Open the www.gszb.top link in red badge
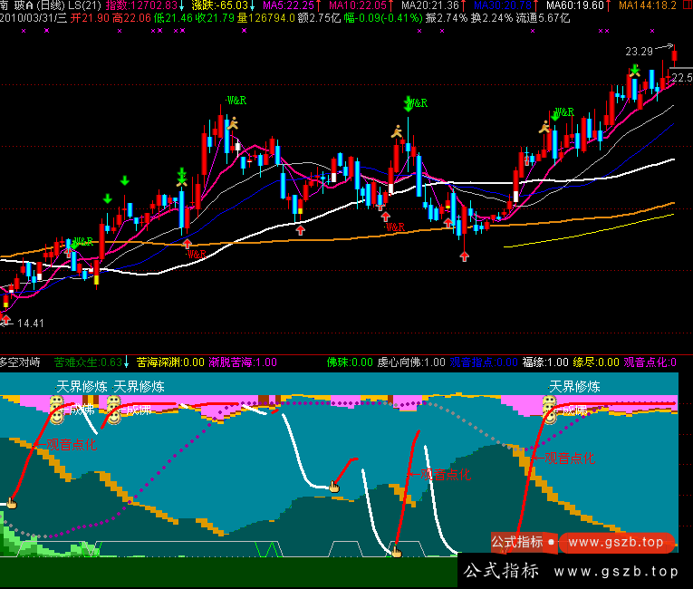 click(x=616, y=542)
